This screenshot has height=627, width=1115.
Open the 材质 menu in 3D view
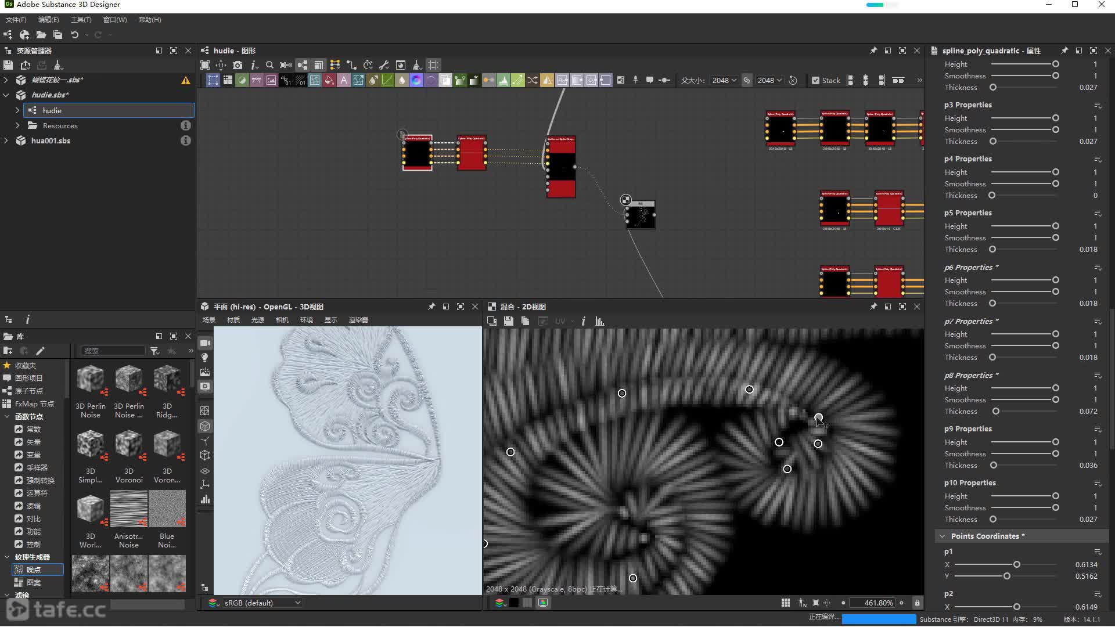tap(233, 320)
